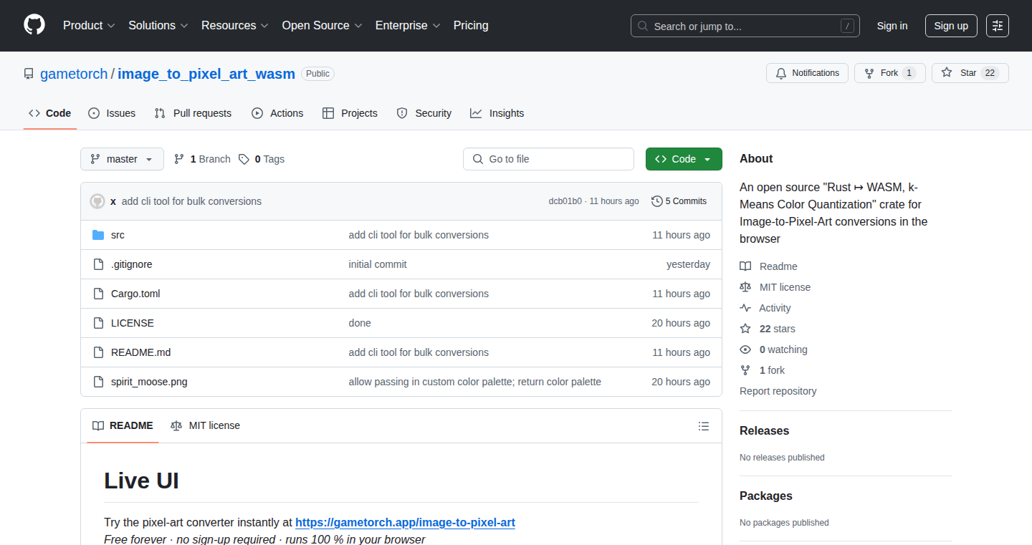
Task: Open the 'allow passing in custom color palette' commit
Action: coord(475,382)
